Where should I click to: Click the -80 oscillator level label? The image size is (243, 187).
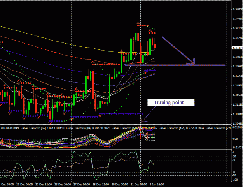pos(234,175)
